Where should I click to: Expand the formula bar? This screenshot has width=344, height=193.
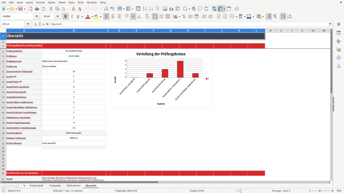[x=330, y=24]
